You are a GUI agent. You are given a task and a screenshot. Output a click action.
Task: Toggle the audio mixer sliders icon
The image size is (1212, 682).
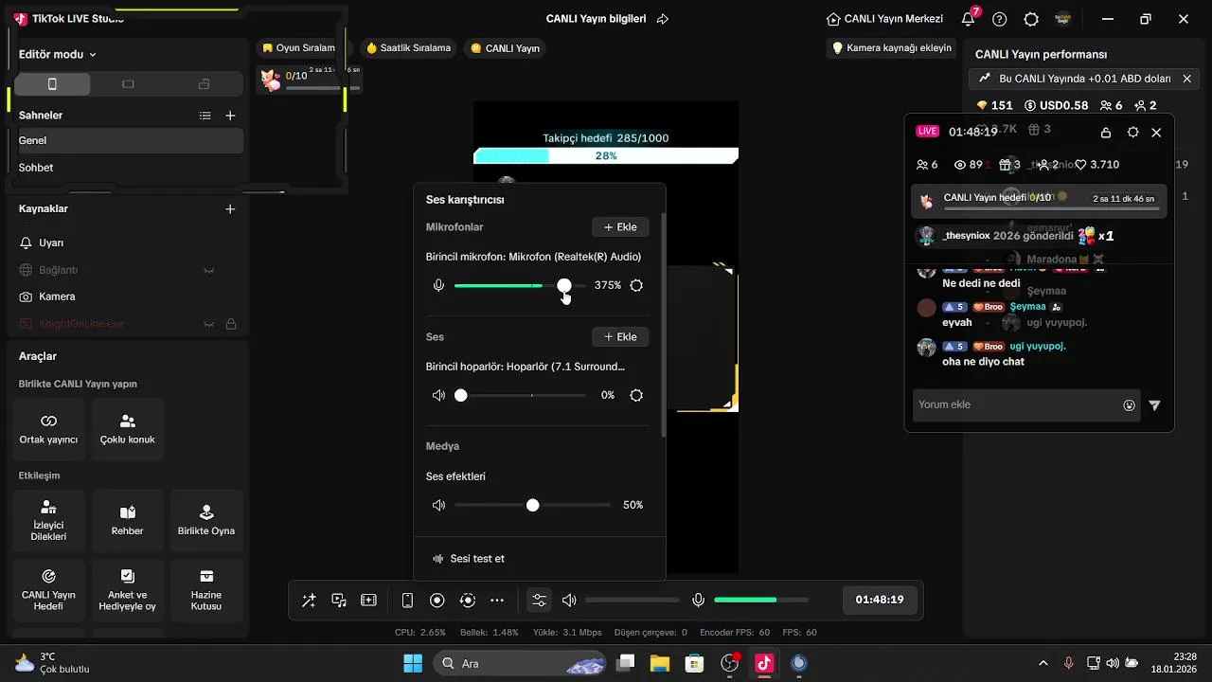(x=539, y=601)
